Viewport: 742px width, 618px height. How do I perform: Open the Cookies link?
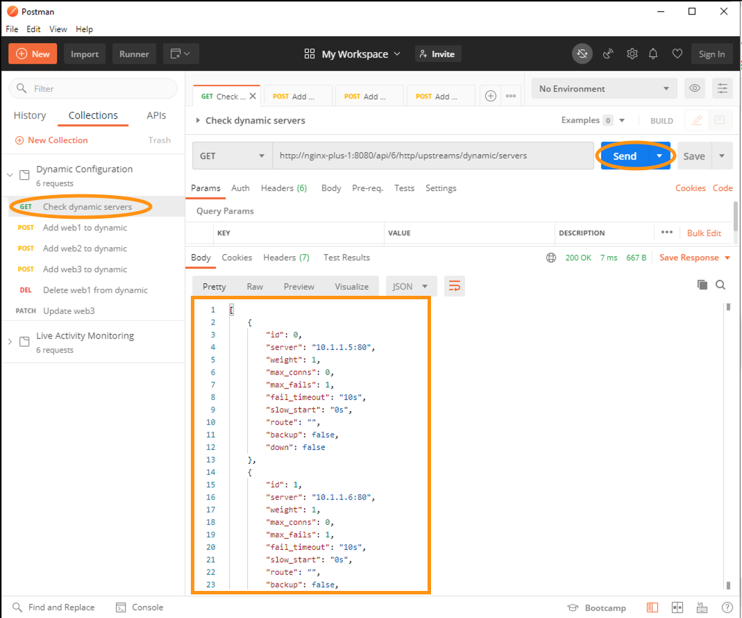691,188
